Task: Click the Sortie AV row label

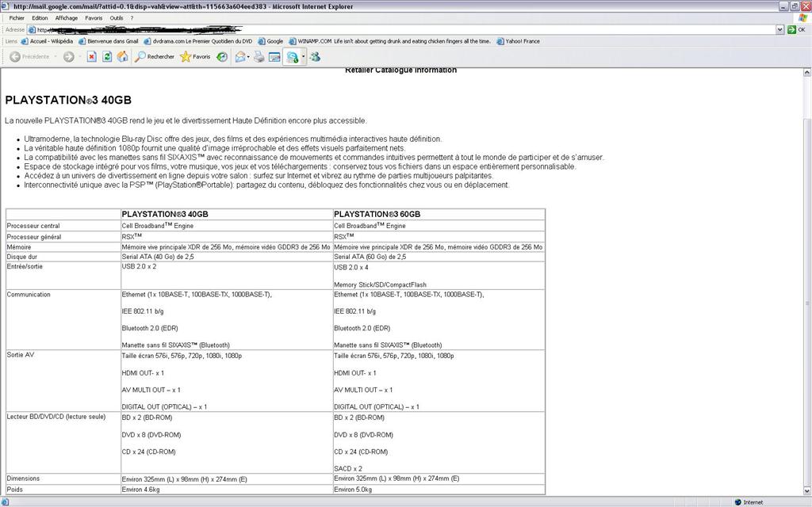Action: tap(20, 355)
